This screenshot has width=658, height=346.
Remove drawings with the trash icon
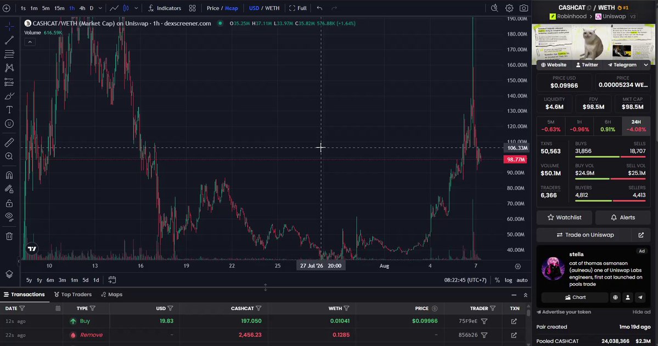tap(9, 237)
